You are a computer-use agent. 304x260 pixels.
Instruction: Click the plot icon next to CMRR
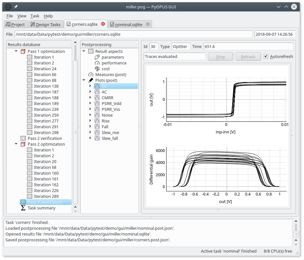(97, 98)
